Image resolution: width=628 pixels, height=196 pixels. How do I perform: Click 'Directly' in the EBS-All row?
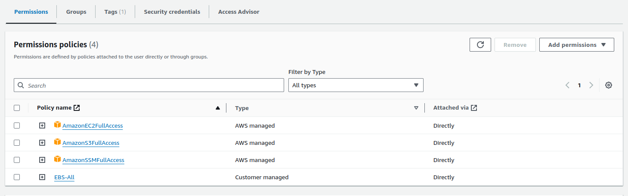(444, 177)
